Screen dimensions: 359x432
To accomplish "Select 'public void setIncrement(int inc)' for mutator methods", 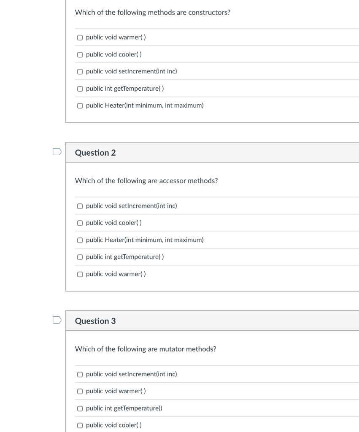I will 80,374.
